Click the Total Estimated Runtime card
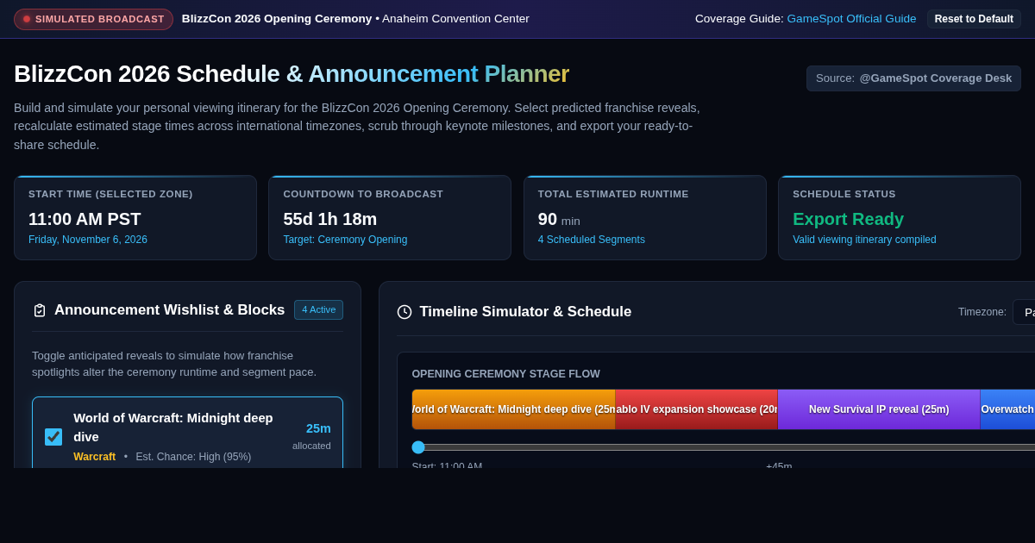This screenshot has height=543, width=1035. (x=645, y=218)
